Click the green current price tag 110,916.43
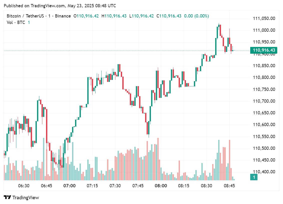This screenshot has width=283, height=204. click(264, 50)
